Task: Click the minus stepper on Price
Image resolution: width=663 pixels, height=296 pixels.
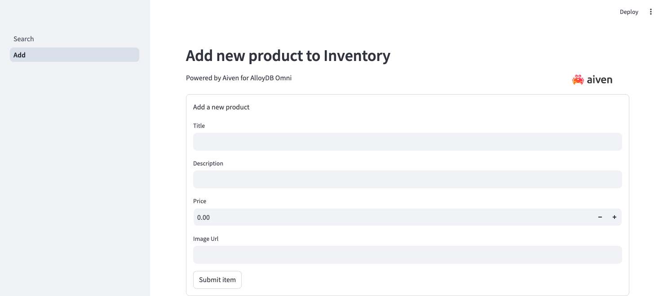Action: pyautogui.click(x=600, y=217)
